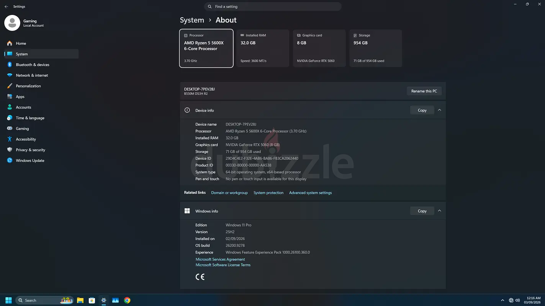Click the version value 25H2

pyautogui.click(x=231, y=232)
